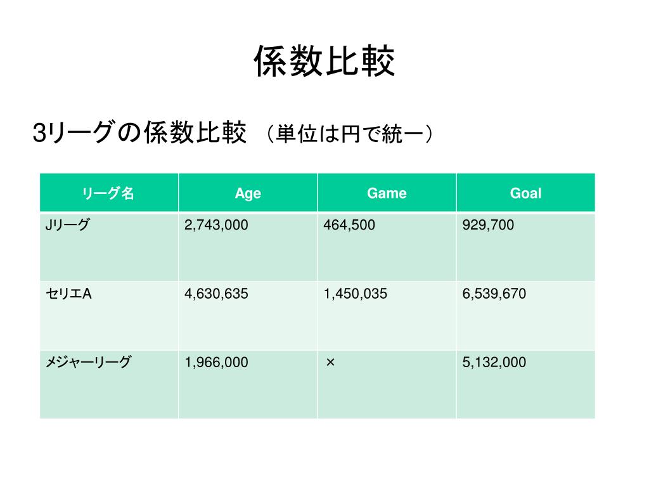This screenshot has width=649, height=487.
Task: Click the × mark in Game column
Action: pyautogui.click(x=330, y=363)
